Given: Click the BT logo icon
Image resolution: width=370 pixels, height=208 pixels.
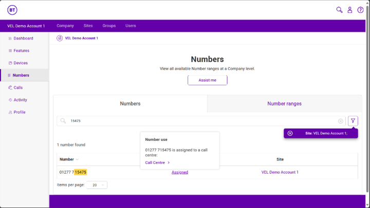Looking at the screenshot, I should point(12,10).
